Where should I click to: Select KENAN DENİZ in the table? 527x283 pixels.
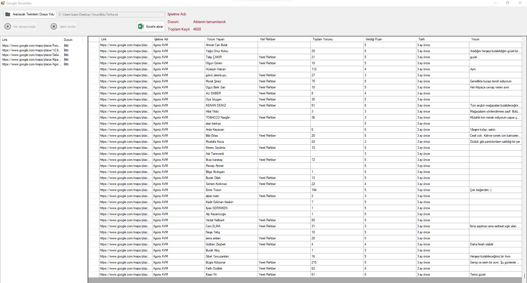(231, 105)
